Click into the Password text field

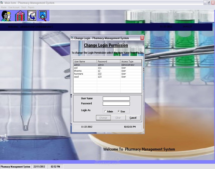click(x=116, y=104)
